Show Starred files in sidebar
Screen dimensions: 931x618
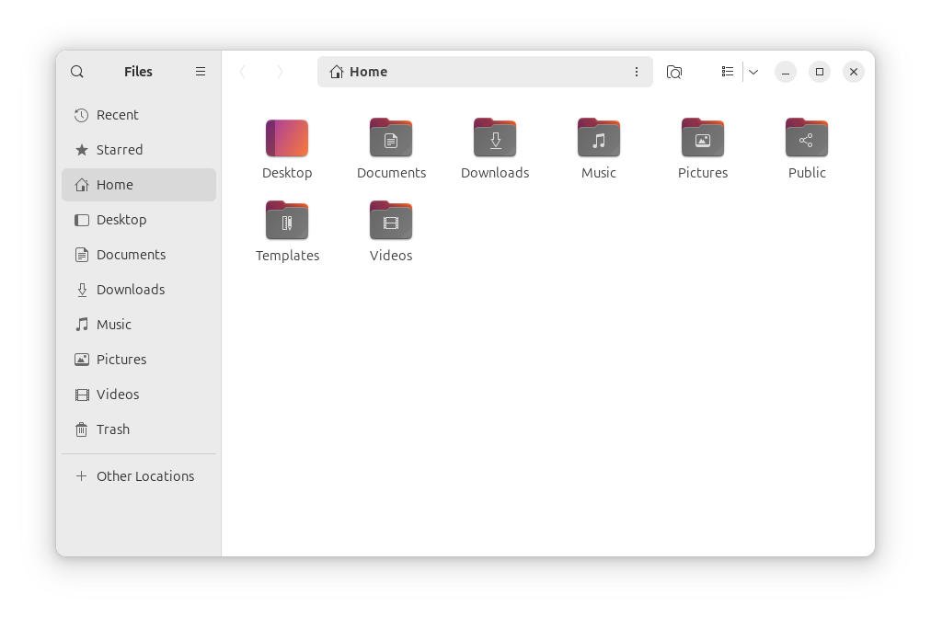coord(139,150)
